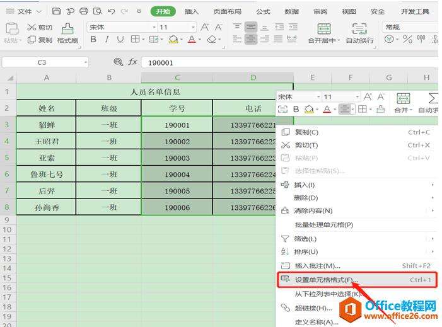The width and height of the screenshot is (442, 327).
Task: Toggle Italic in the ribbon font group
Action: tap(107, 40)
